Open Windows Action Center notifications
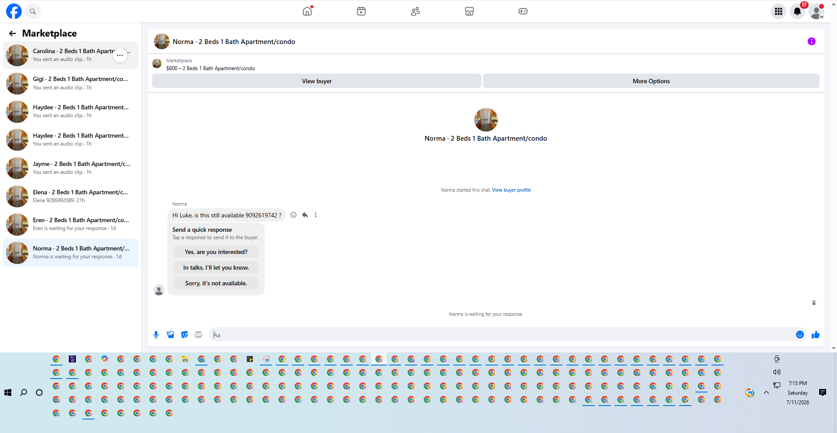The image size is (837, 433). 823,392
